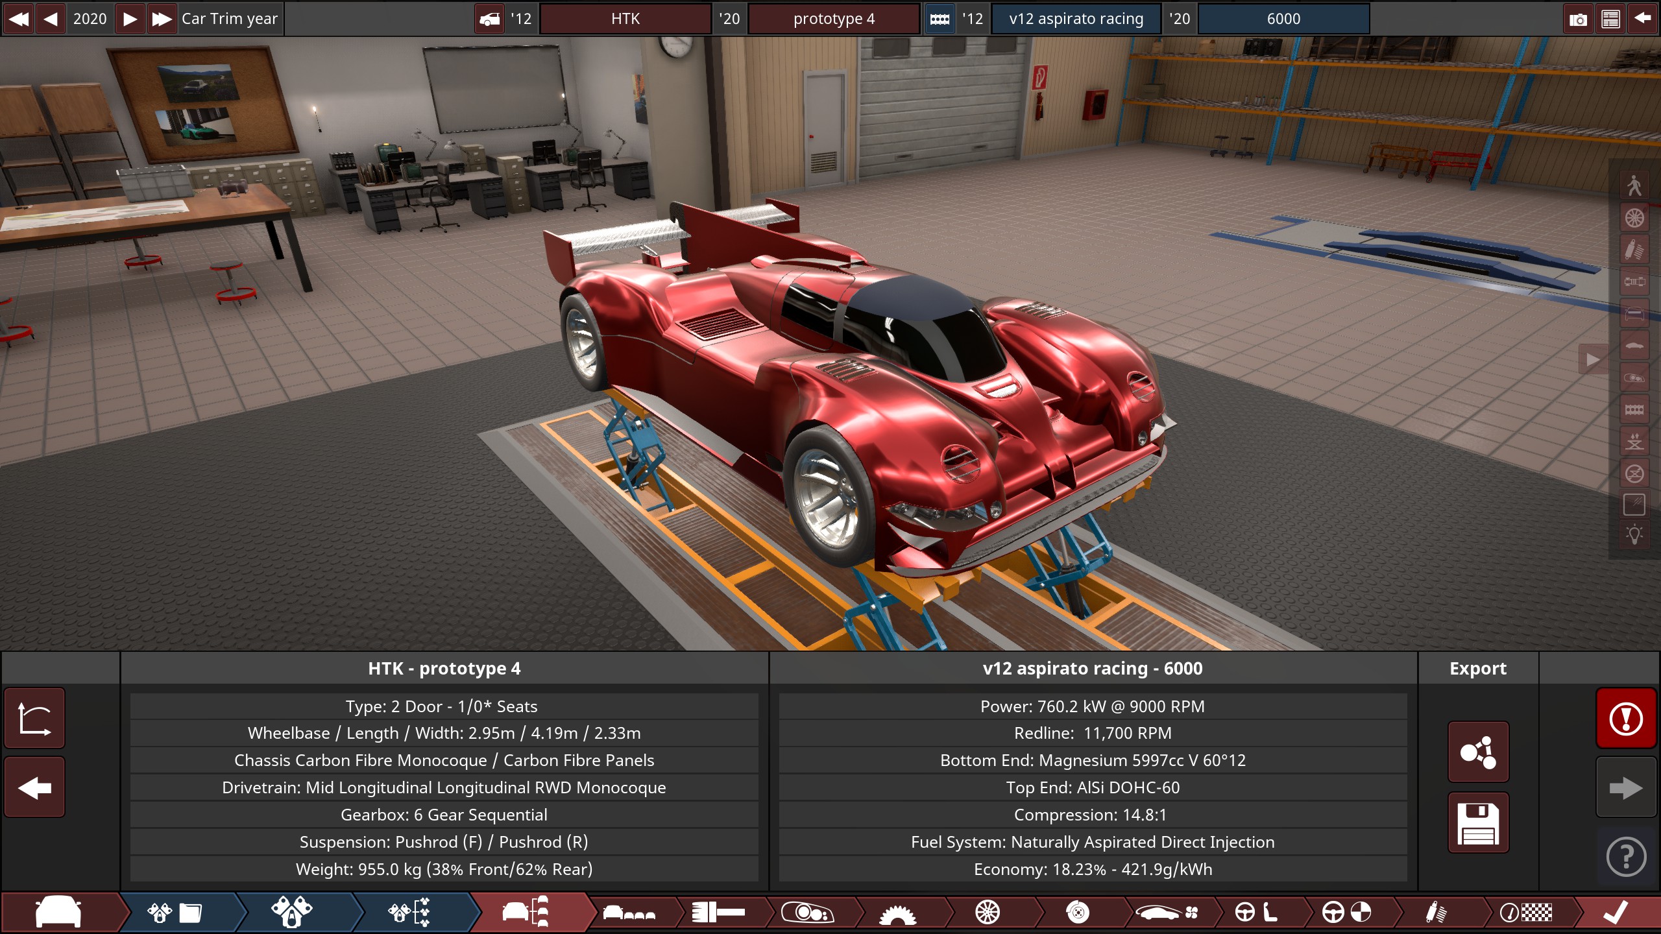Click the final checkmark step
Viewport: 1661px width, 934px height.
[1616, 913]
